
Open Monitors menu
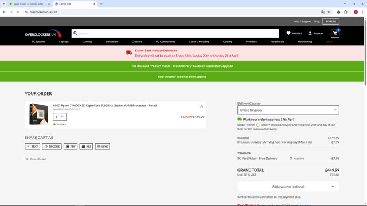click(x=251, y=42)
